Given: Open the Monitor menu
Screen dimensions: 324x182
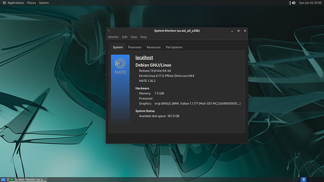Looking at the screenshot, I should 114,37.
